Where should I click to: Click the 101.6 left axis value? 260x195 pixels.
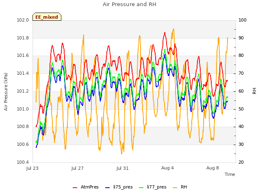(x=23, y=56)
